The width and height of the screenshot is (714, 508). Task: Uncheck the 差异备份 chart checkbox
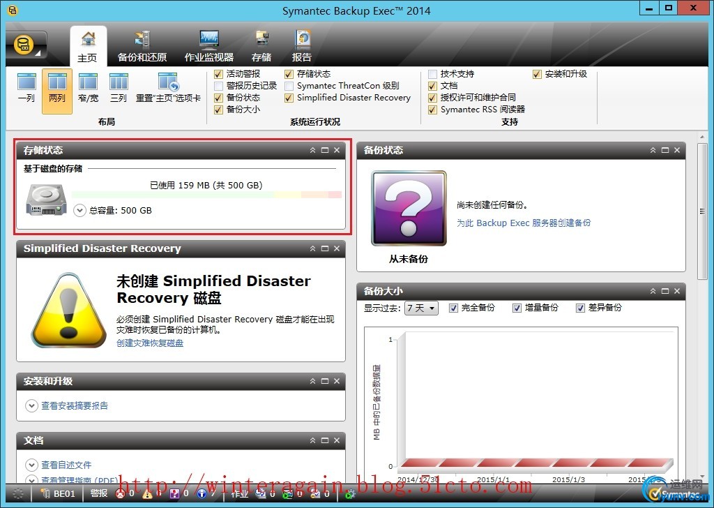580,308
